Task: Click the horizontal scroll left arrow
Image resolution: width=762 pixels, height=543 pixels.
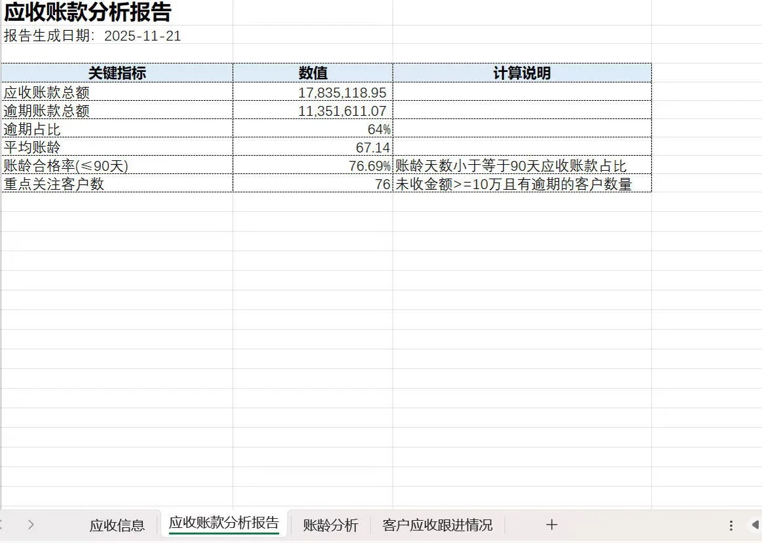Action: click(755, 525)
